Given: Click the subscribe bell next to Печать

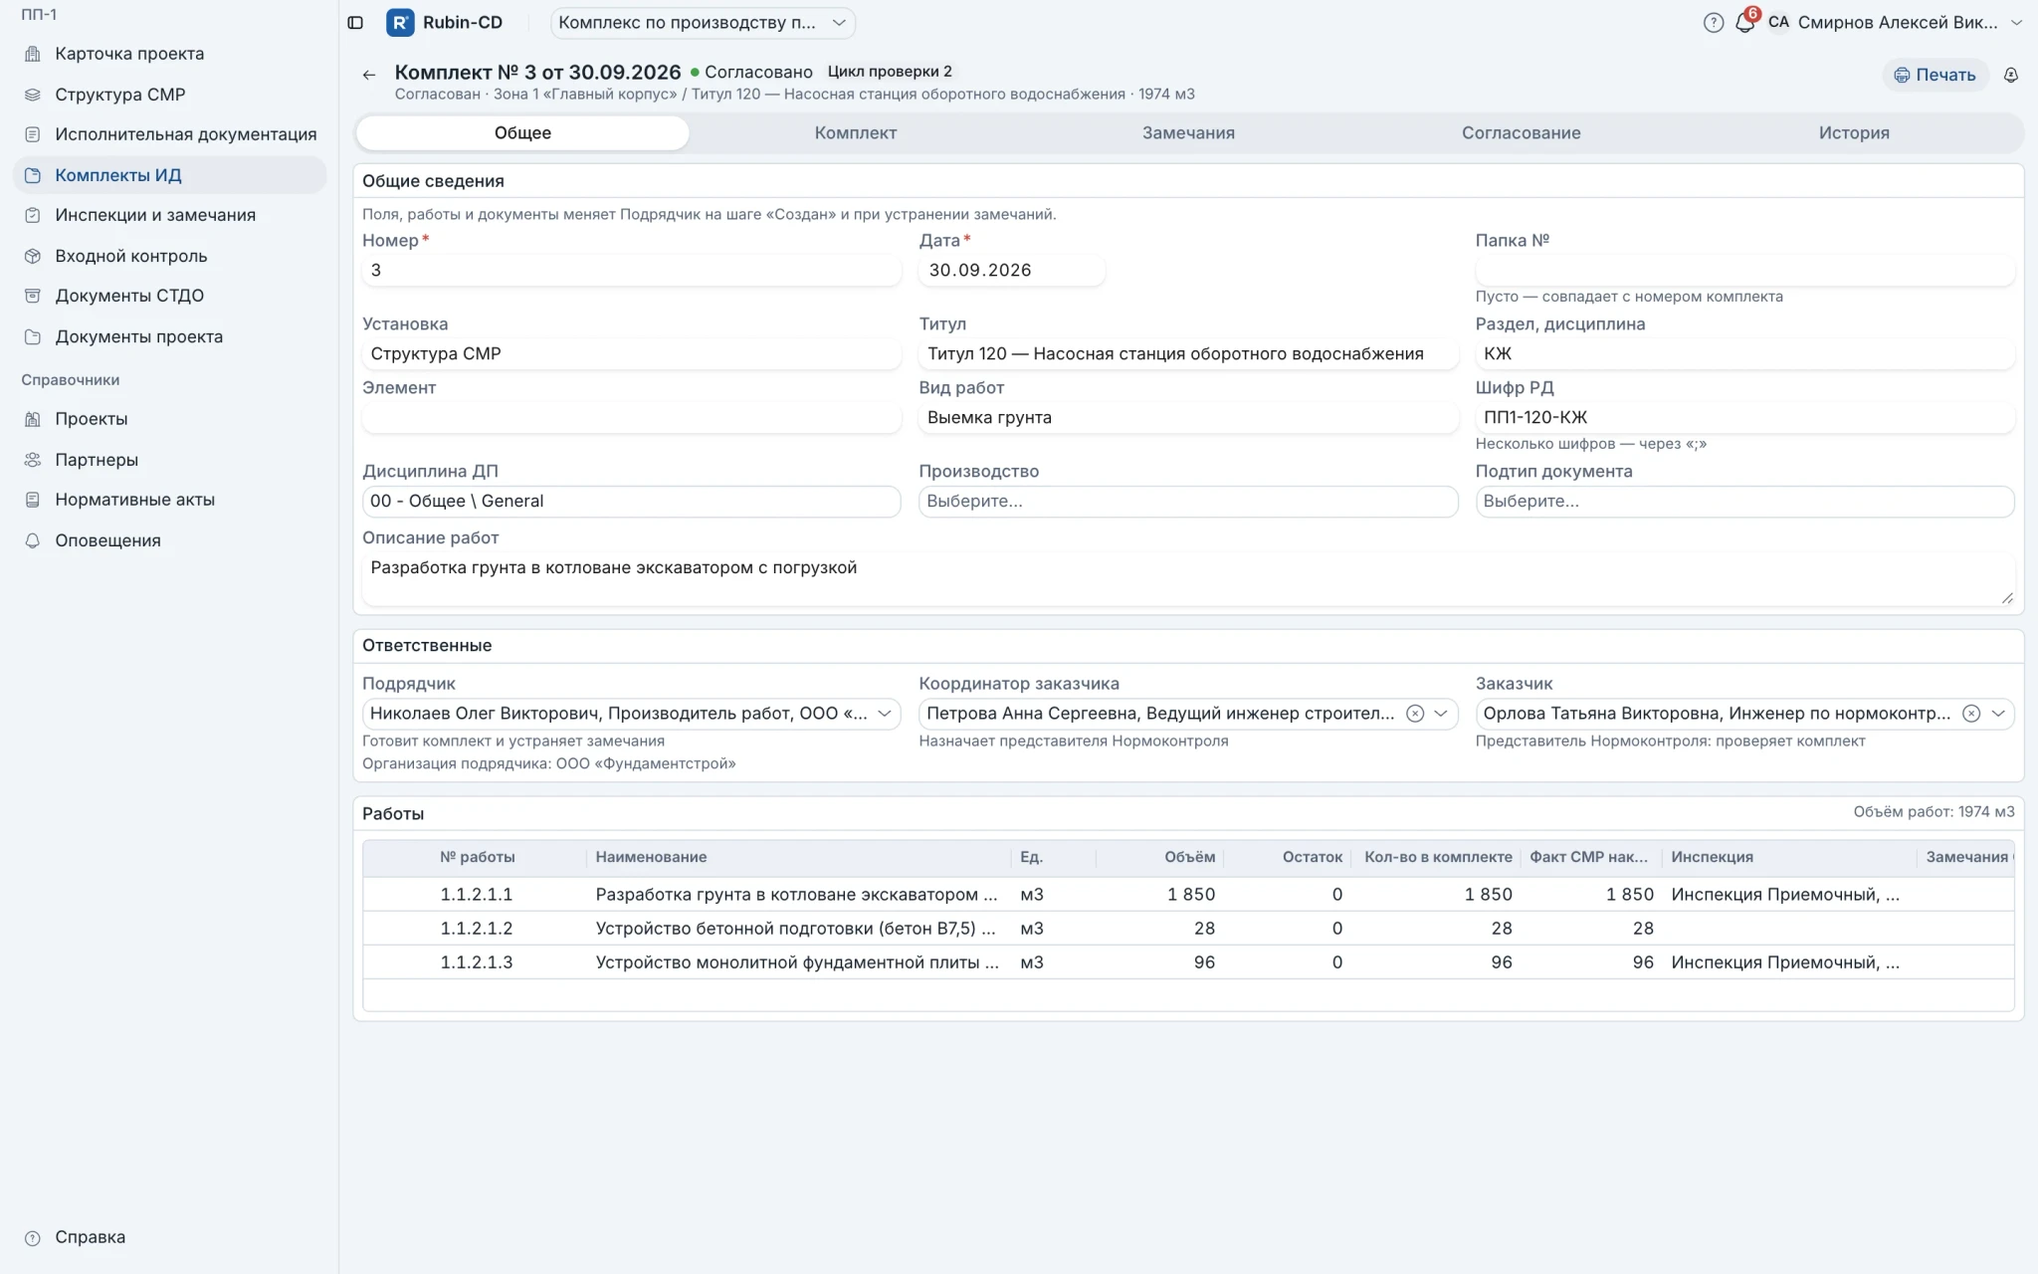Looking at the screenshot, I should coord(2010,76).
